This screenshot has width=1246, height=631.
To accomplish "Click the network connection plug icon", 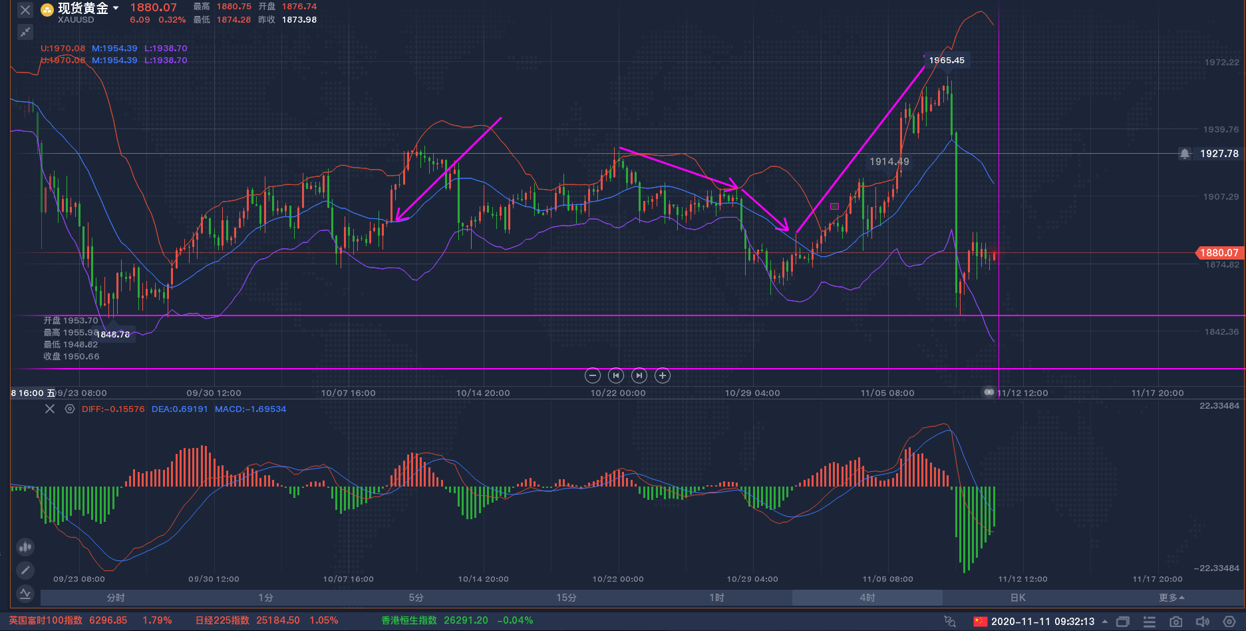I will 950,622.
